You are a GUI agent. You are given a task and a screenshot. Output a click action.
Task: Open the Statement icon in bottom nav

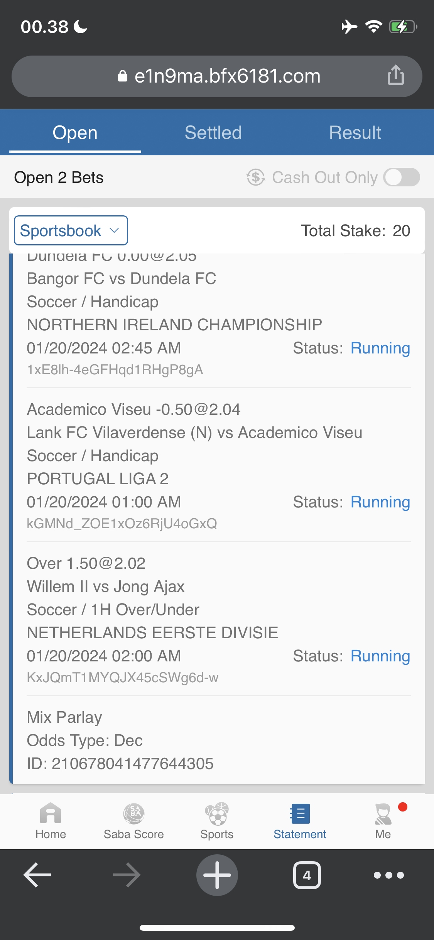click(300, 813)
